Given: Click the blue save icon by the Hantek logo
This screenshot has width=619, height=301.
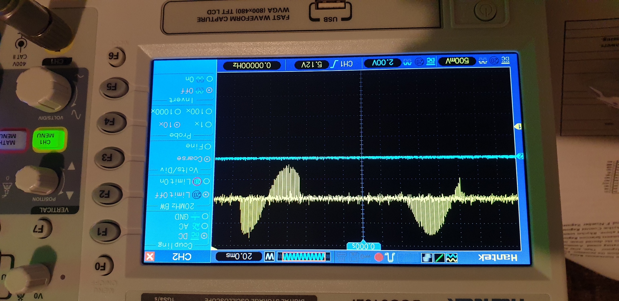Looking at the screenshot, I should [x=427, y=258].
